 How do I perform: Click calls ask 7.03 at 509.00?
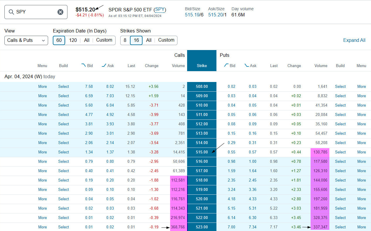coord(110,96)
